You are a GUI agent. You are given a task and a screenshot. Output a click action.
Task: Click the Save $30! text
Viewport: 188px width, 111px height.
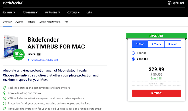point(156,78)
